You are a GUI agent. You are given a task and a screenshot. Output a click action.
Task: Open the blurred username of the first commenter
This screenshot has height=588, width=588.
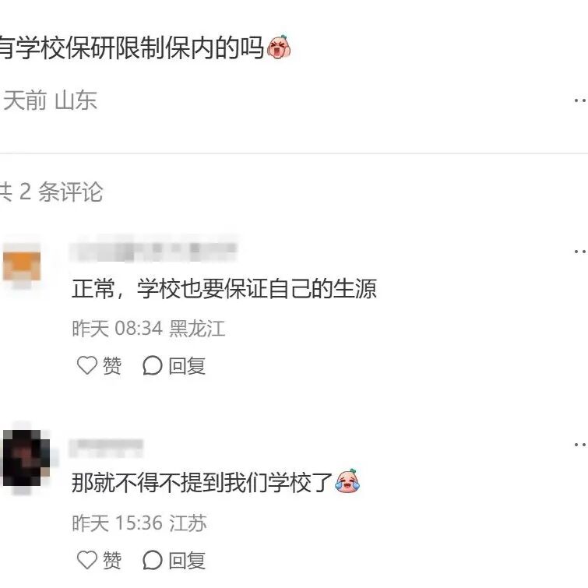[x=153, y=249]
